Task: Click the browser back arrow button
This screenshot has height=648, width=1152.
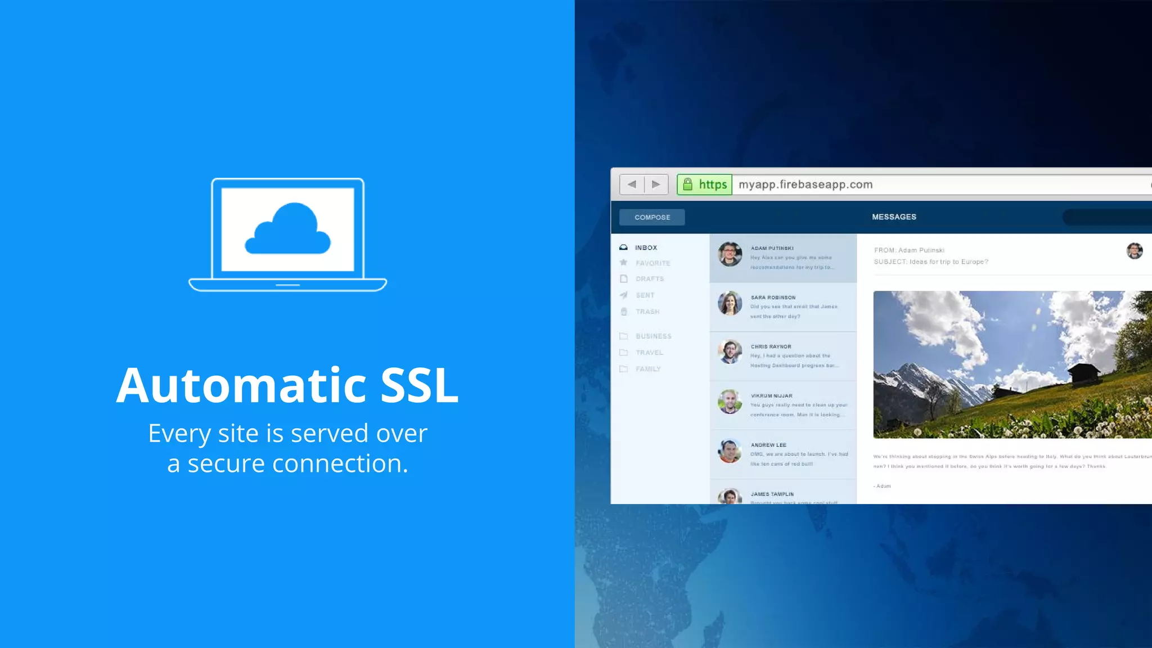Action: click(x=632, y=184)
